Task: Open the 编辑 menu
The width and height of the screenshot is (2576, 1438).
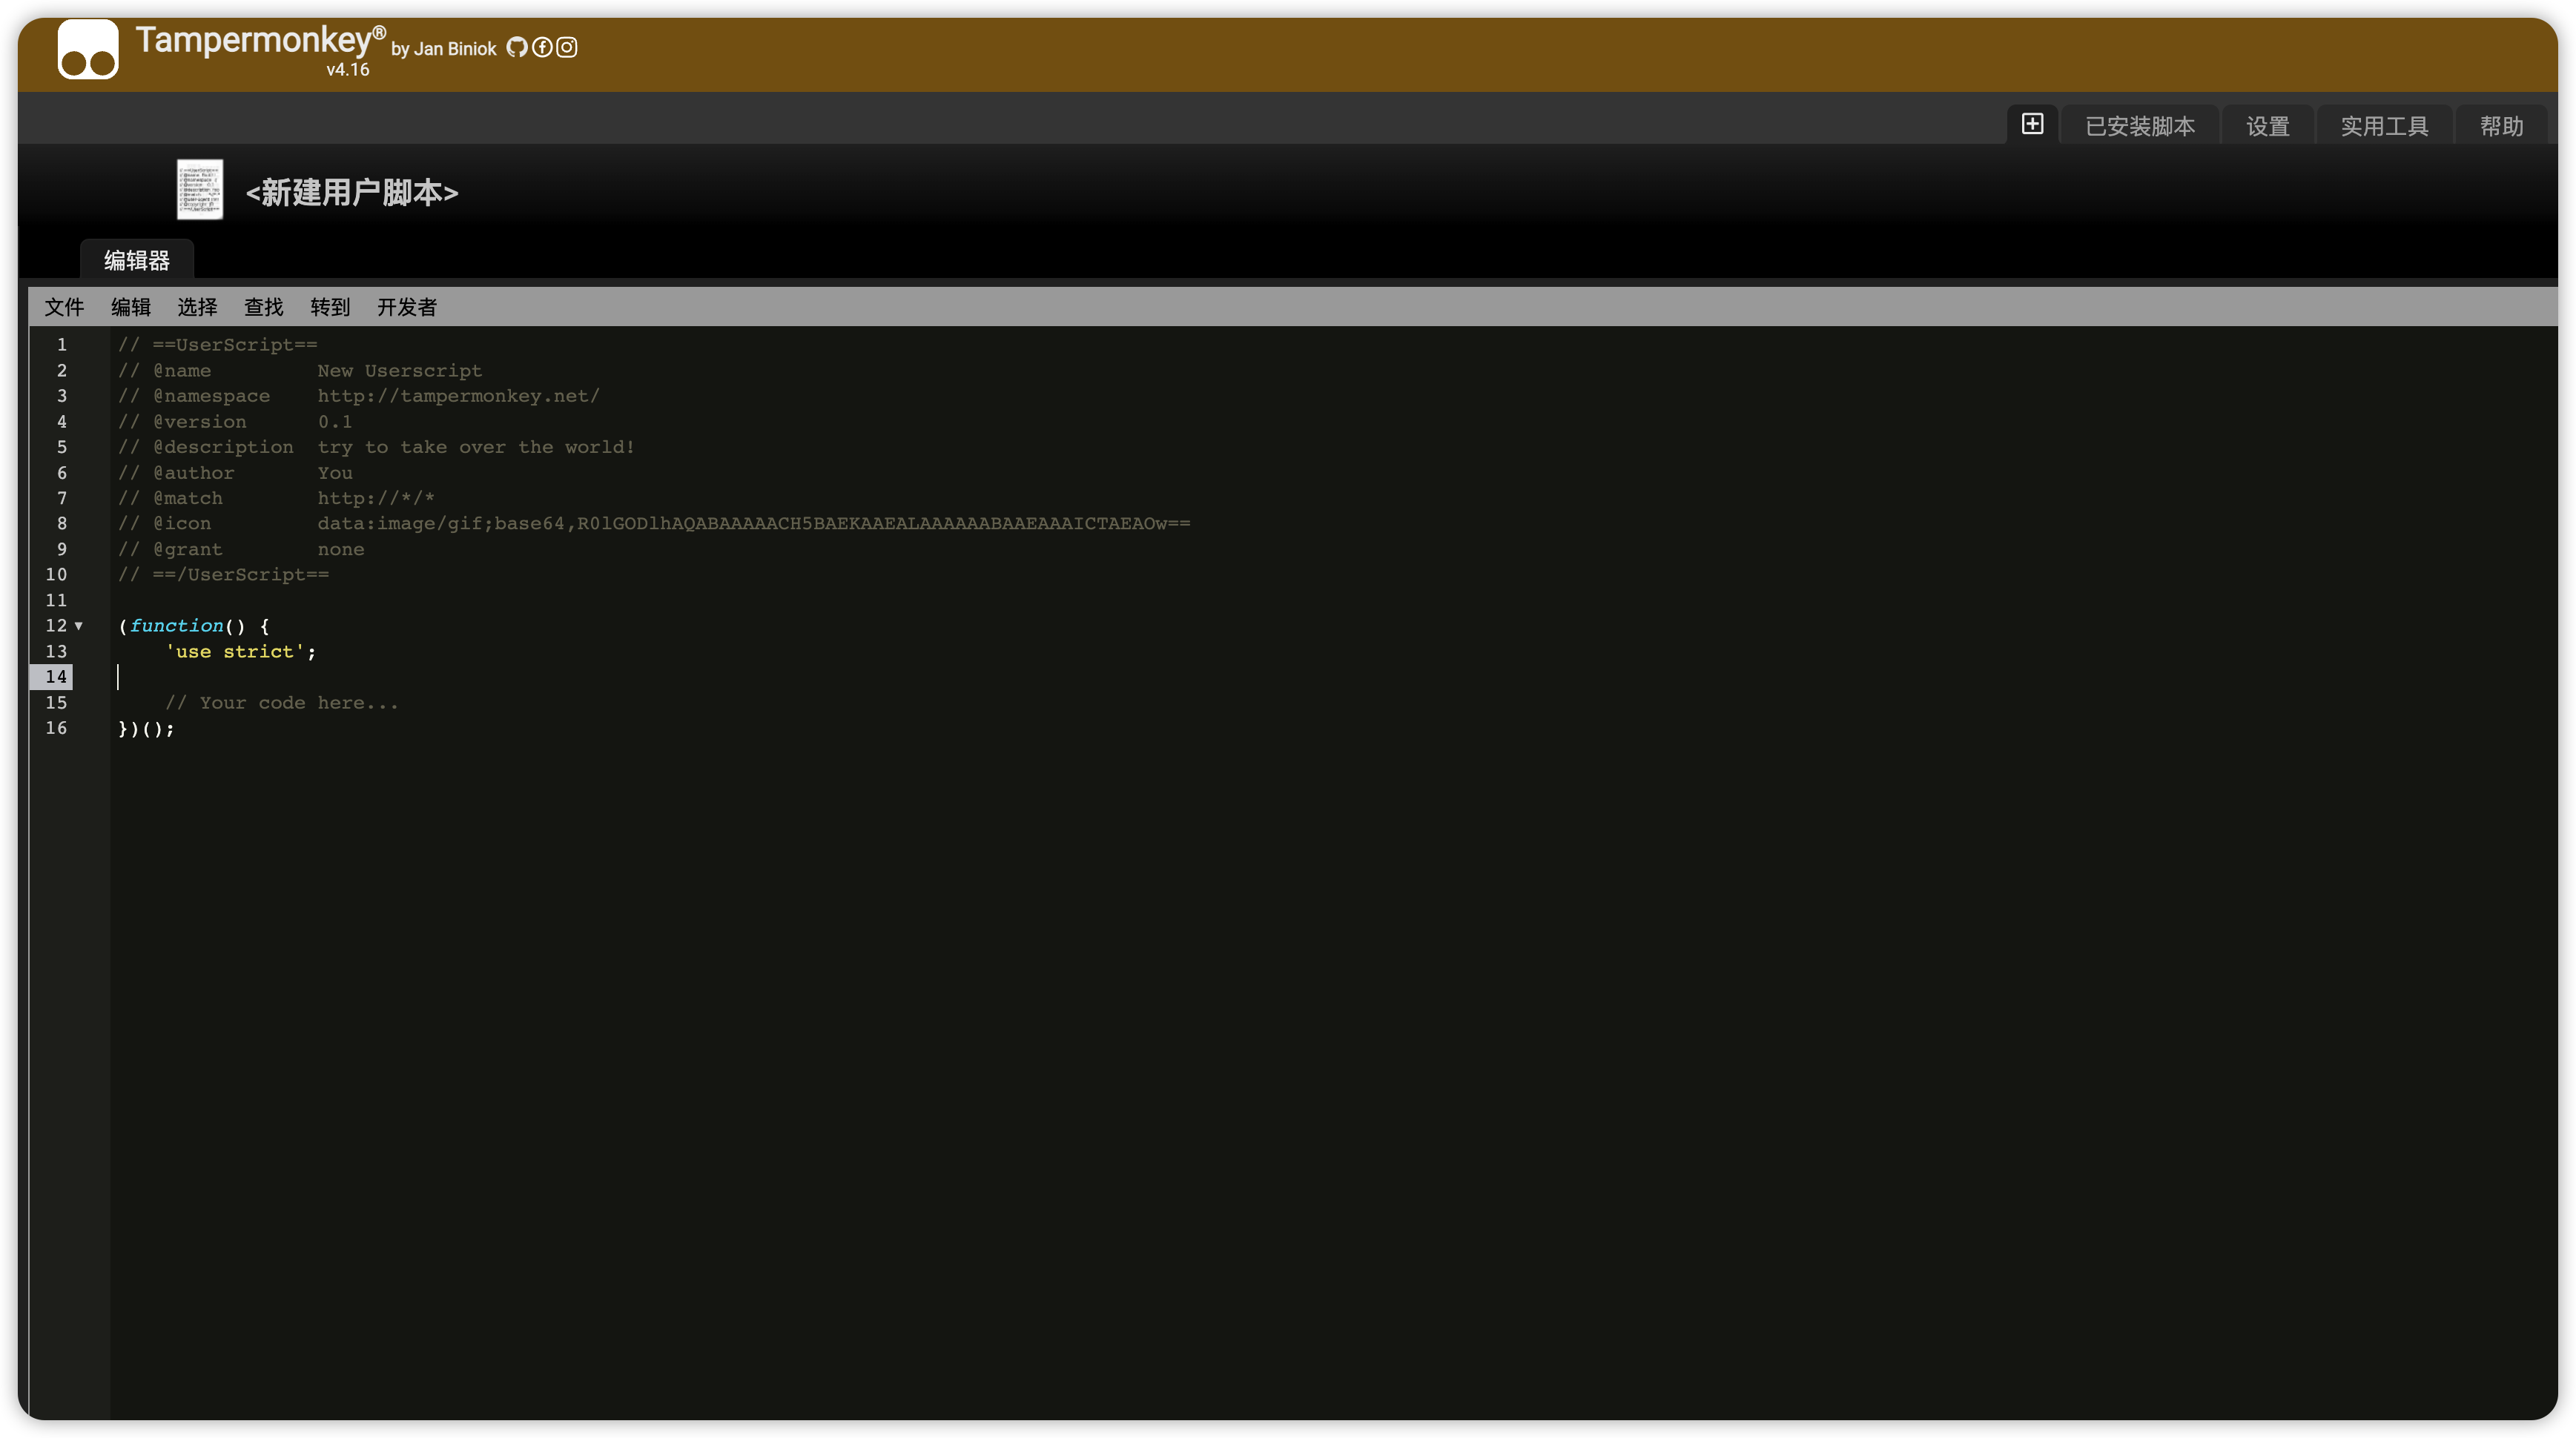Action: (130, 307)
